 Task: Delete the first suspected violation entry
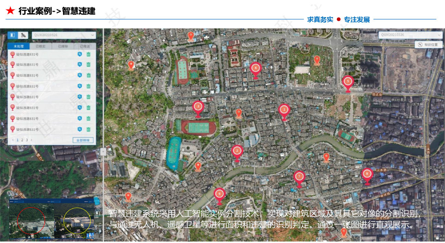pyautogui.click(x=88, y=54)
